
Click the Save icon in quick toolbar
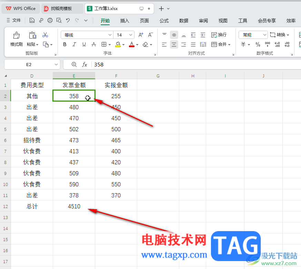32,20
